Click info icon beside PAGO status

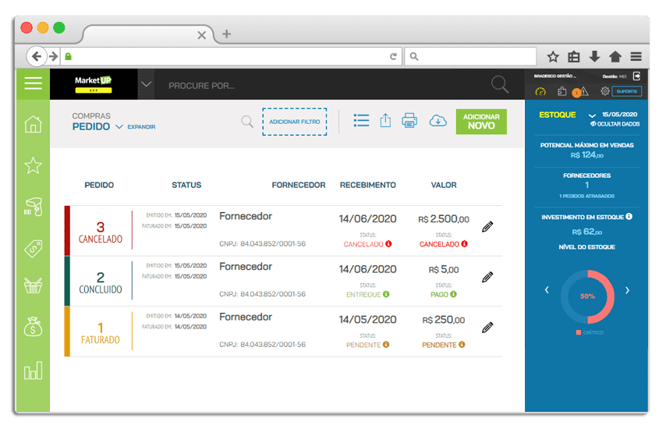(x=453, y=294)
